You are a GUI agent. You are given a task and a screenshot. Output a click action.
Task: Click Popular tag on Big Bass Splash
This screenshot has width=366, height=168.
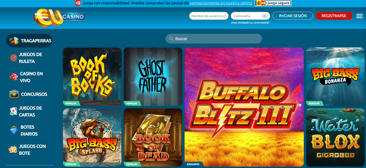[x=71, y=164]
